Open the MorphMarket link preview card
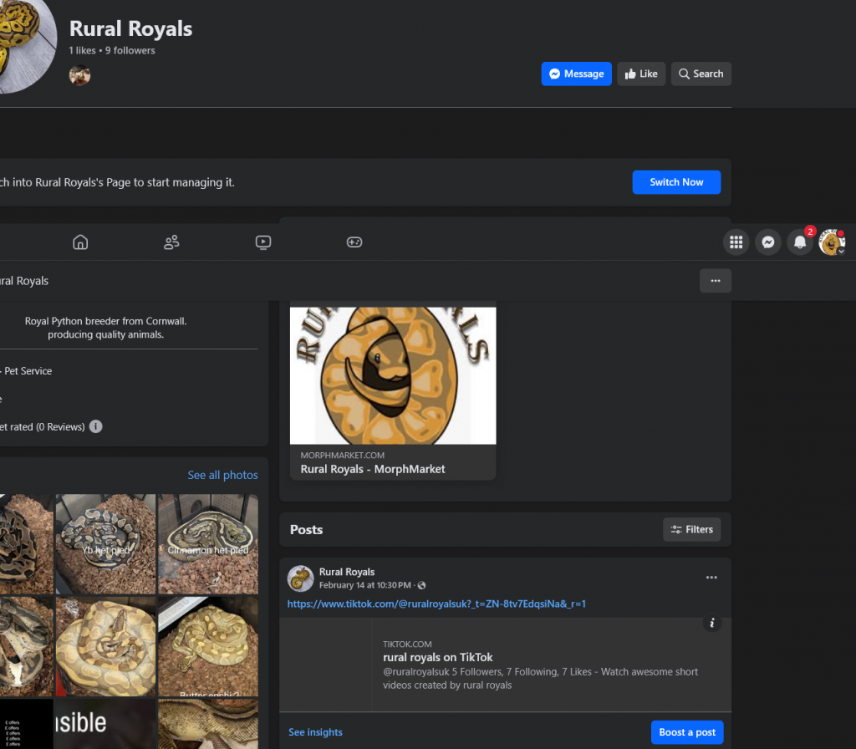 [x=393, y=391]
